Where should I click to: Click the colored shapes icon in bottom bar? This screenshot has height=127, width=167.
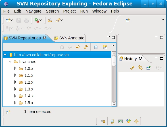128,121
